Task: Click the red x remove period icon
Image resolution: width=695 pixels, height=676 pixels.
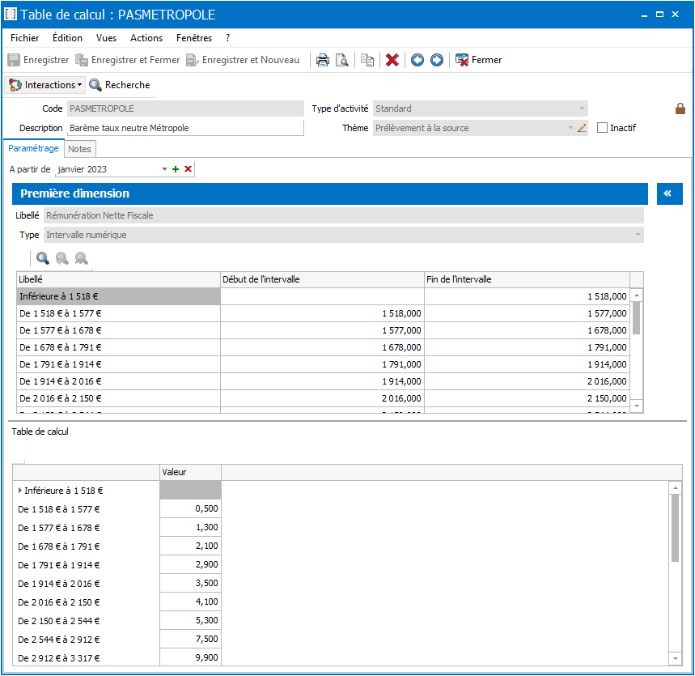Action: [188, 169]
